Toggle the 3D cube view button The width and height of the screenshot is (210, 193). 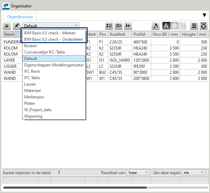[x=174, y=26]
